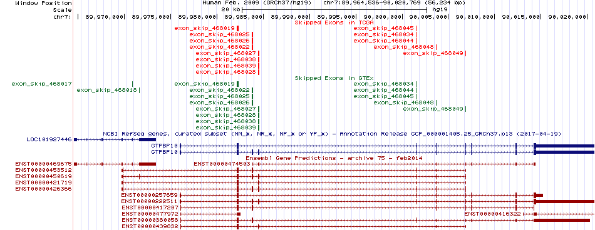
Task: Select transcript ENST00000421719
Action: click(44, 182)
